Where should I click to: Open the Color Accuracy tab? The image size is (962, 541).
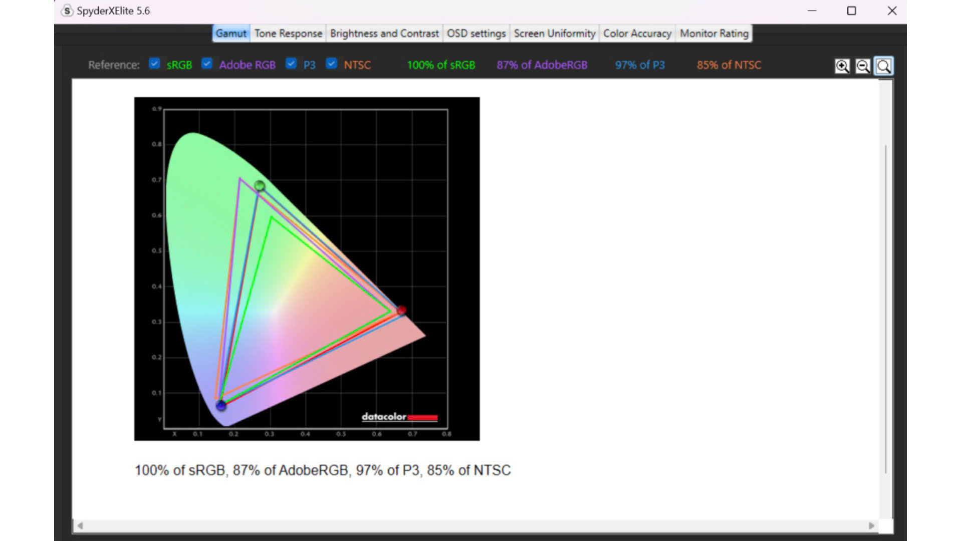click(x=637, y=34)
